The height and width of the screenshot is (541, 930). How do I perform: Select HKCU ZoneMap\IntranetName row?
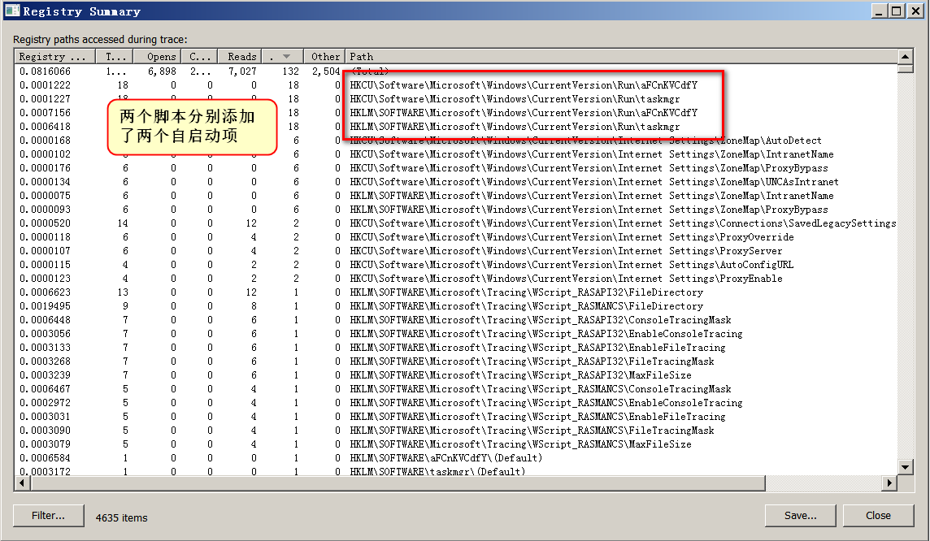[x=456, y=154]
